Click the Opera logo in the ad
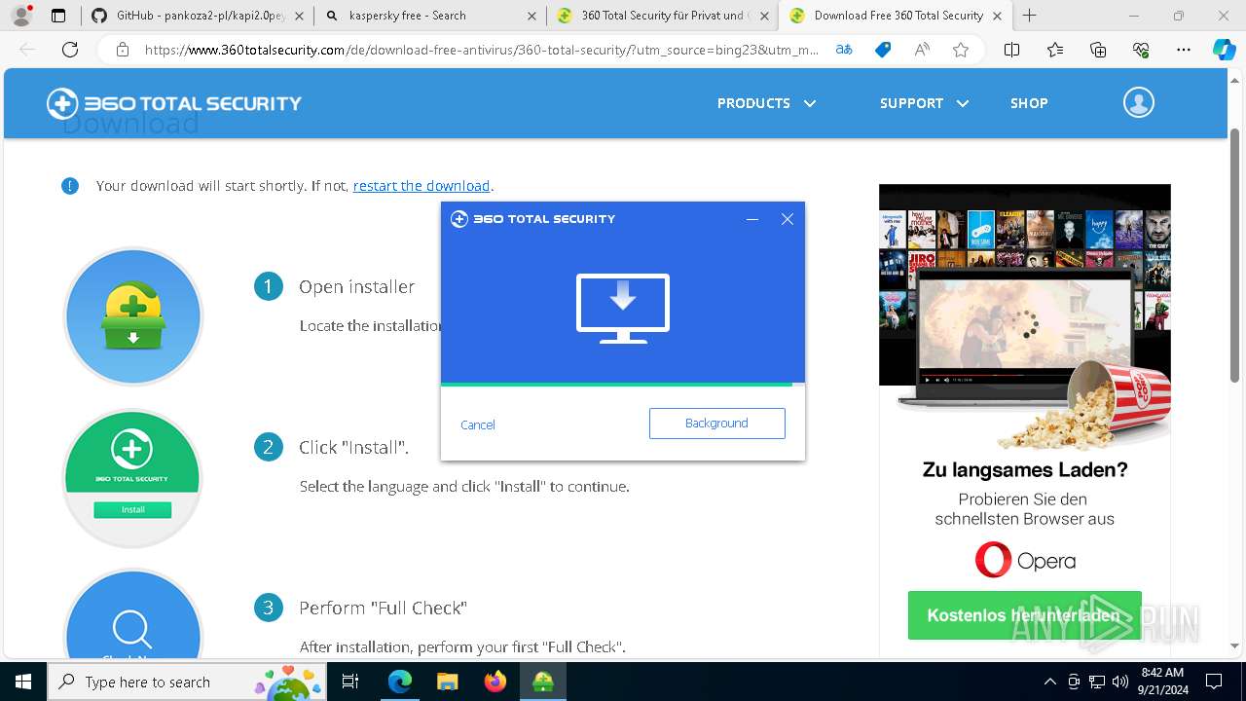This screenshot has height=701, width=1246. [x=1024, y=560]
